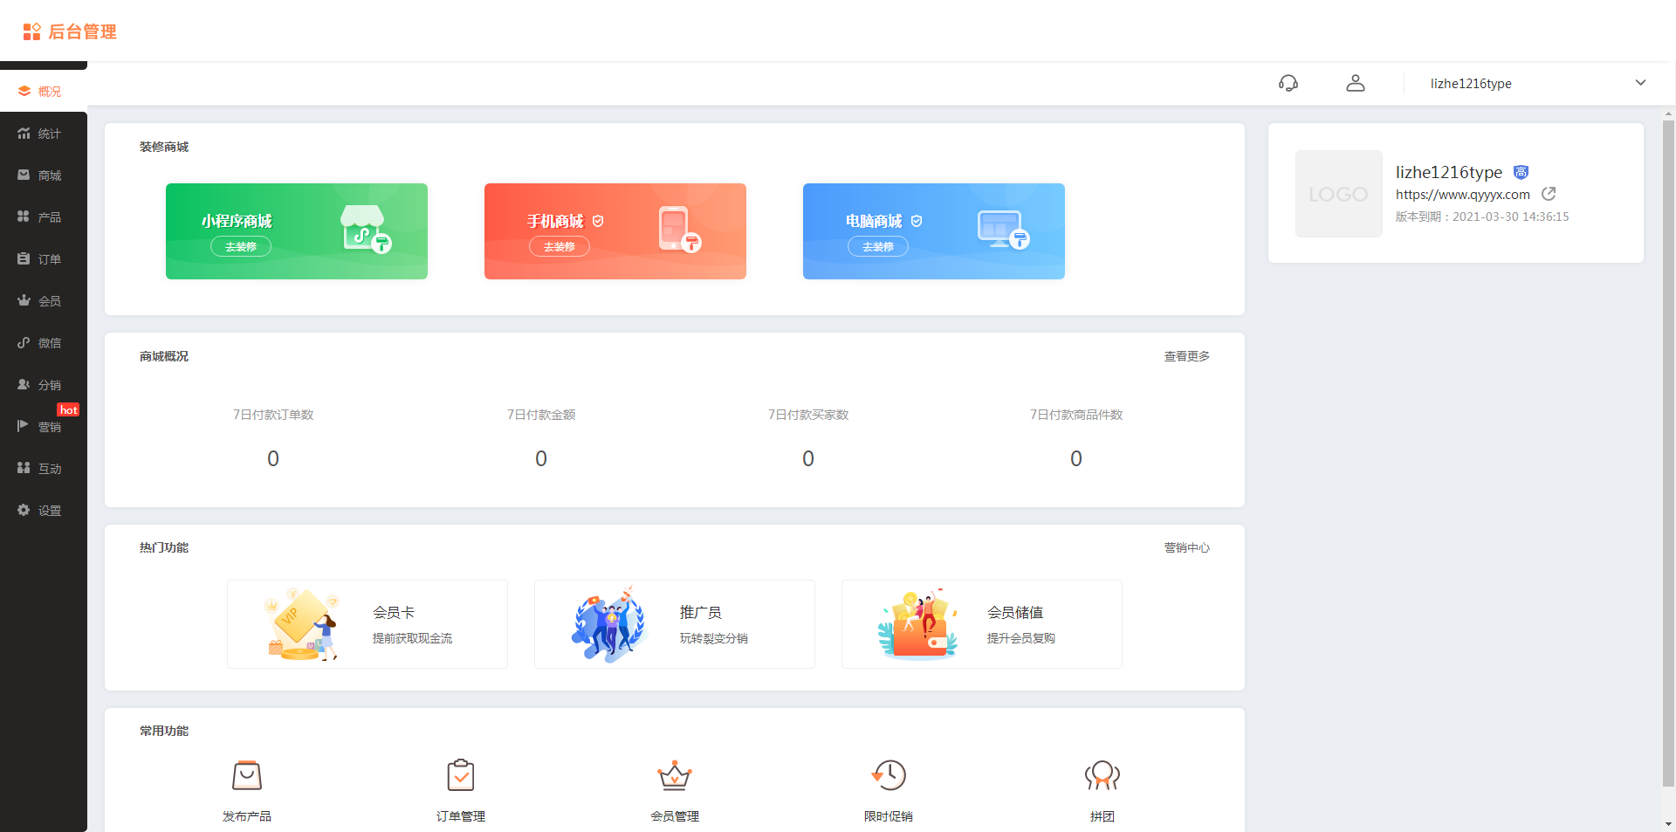Click the page vertical scrollbar
Image resolution: width=1676 pixels, height=832 pixels.
pyautogui.click(x=1668, y=454)
